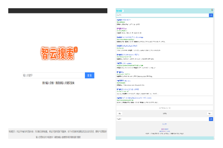
Task: Click the blue link below bottom search box
Action: [x=165, y=124]
